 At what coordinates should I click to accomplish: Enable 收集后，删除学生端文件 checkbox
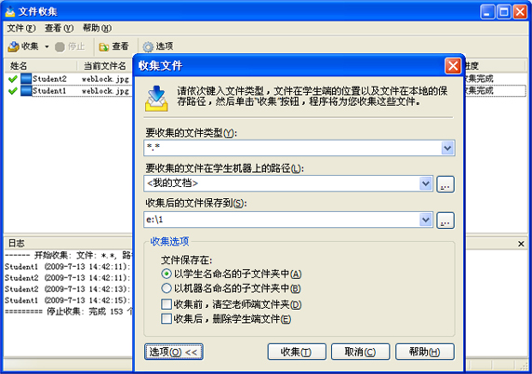[166, 319]
